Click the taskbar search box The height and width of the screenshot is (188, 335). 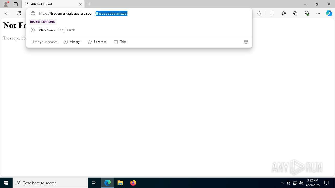tap(50, 183)
